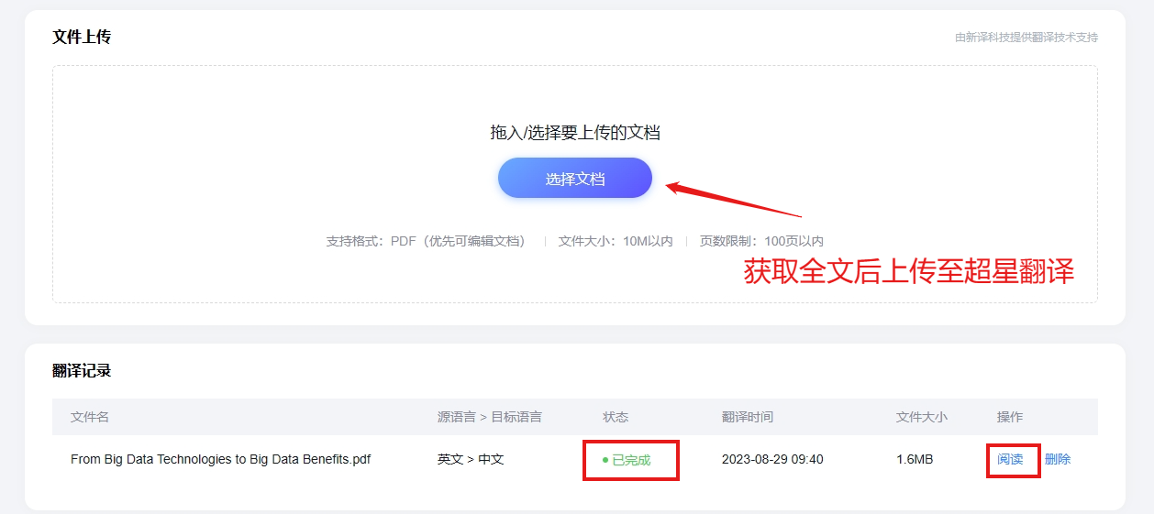Click the 文件名 column header
Screen dimensions: 1154x514
click(90, 417)
